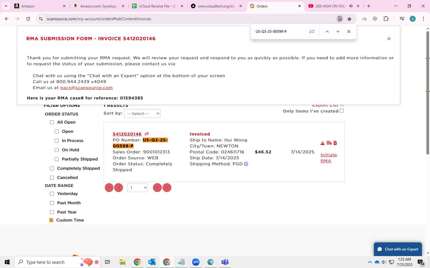Viewport: 430px width, 268px height.
Task: Navigate forward in browser history
Action: point(17,19)
